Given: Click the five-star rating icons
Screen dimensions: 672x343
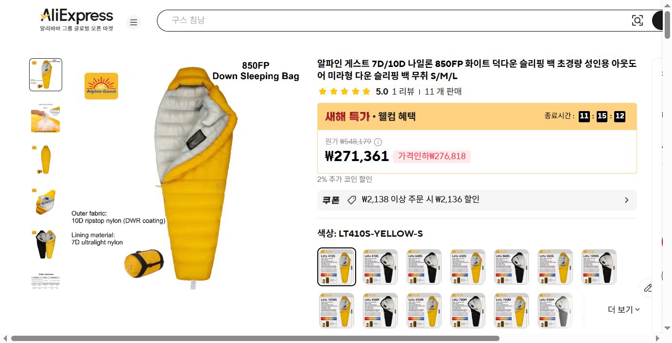Looking at the screenshot, I should click(x=344, y=91).
